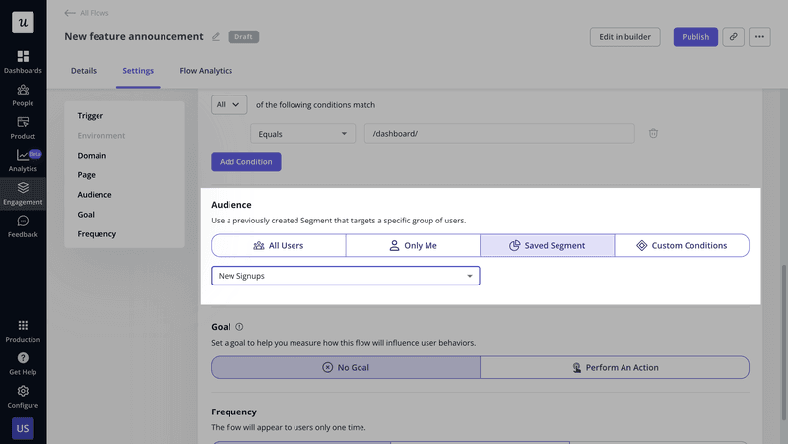This screenshot has height=444, width=788.
Task: Click the Draft status badge
Action: click(x=243, y=37)
